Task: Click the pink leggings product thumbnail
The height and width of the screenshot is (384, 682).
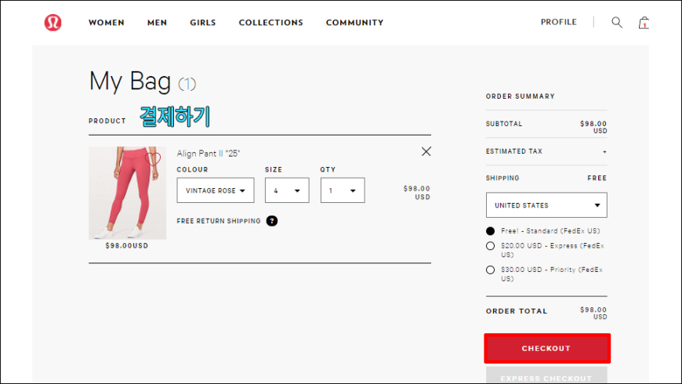Action: (128, 193)
